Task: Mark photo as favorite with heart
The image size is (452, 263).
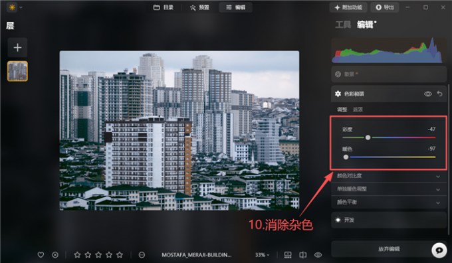Action: click(x=41, y=255)
